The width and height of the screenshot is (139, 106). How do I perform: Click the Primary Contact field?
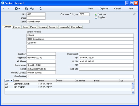[41, 72]
